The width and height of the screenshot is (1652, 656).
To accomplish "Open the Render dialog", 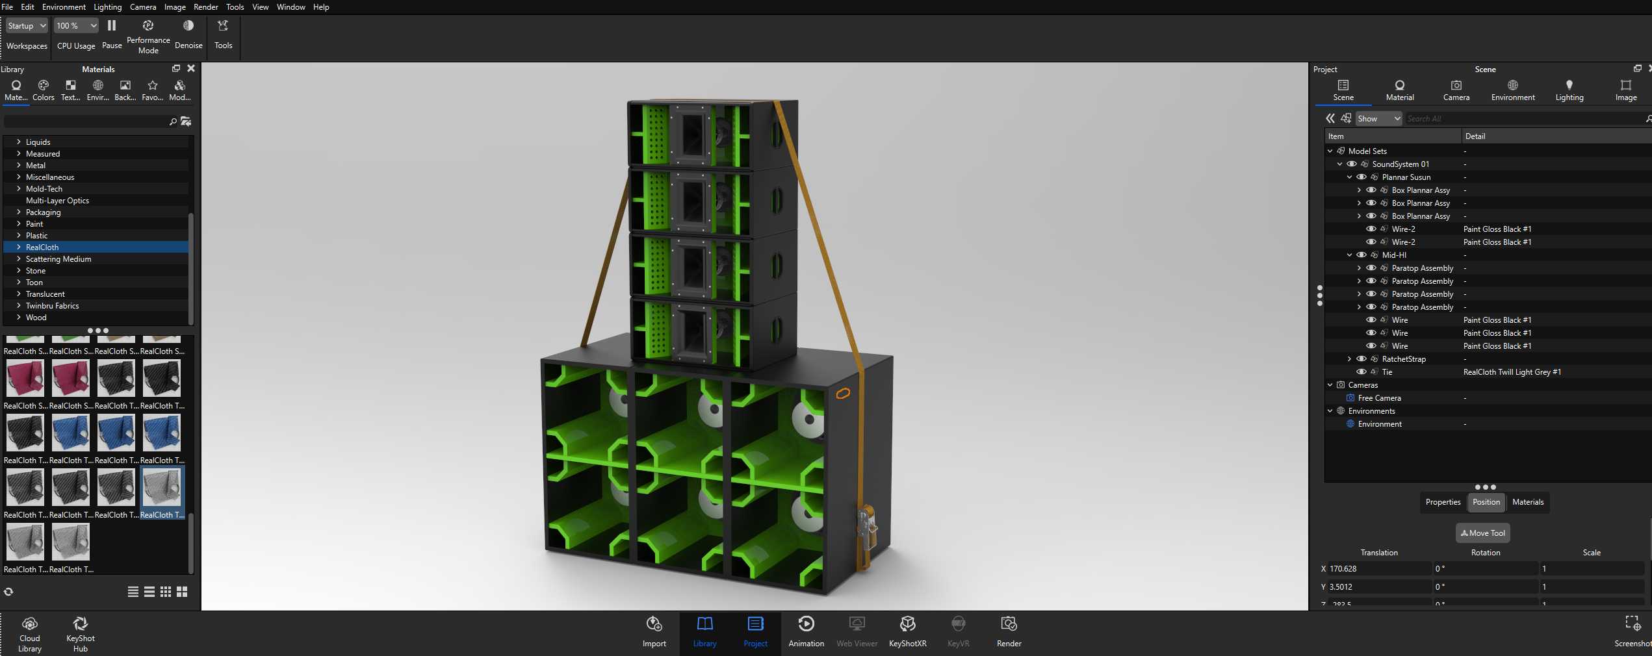I will (x=1009, y=633).
